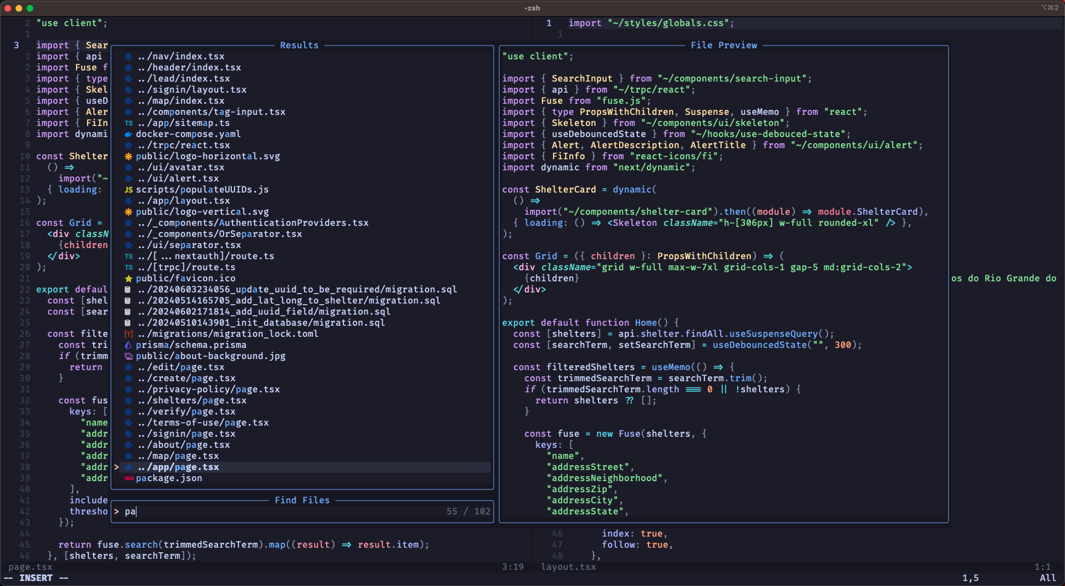Click the React icon beside ../trpc/react.tsx

click(x=128, y=145)
